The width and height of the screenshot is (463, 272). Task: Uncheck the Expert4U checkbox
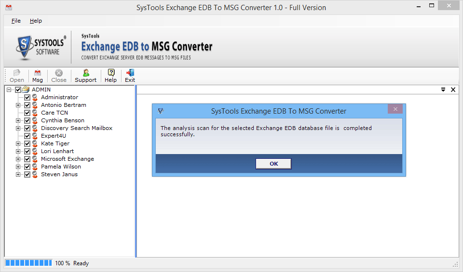pyautogui.click(x=27, y=136)
